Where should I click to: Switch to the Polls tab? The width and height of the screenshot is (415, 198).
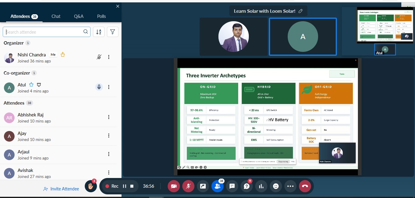[x=101, y=16]
